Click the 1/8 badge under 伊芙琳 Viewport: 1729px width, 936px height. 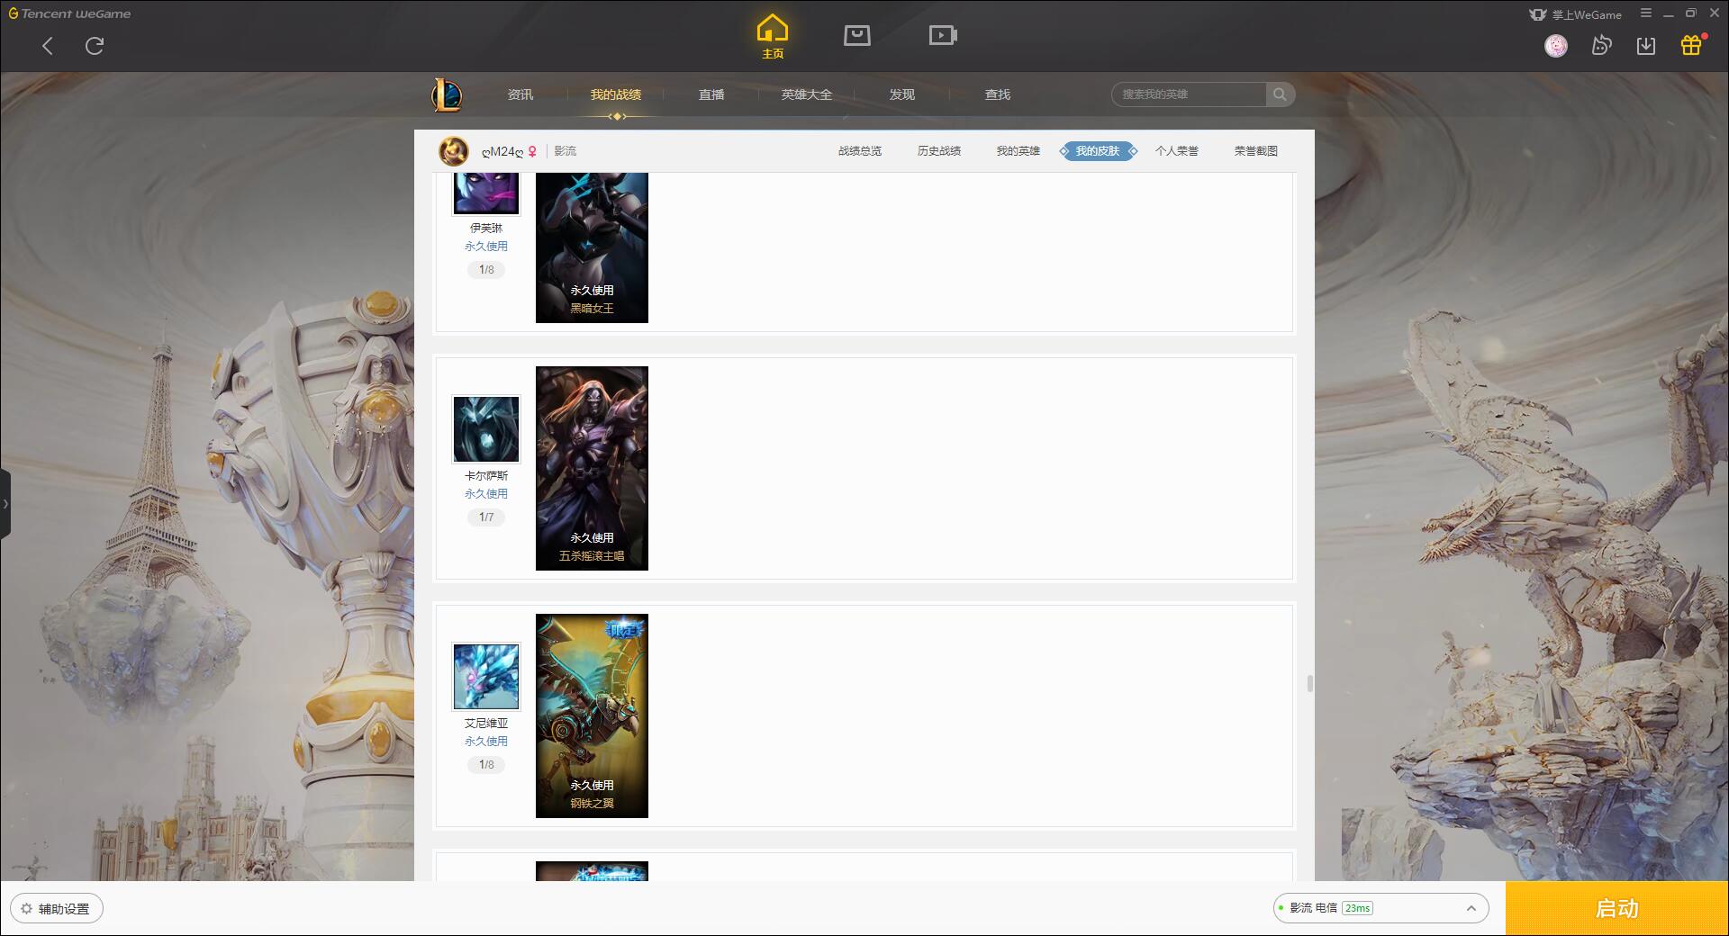[x=486, y=270]
